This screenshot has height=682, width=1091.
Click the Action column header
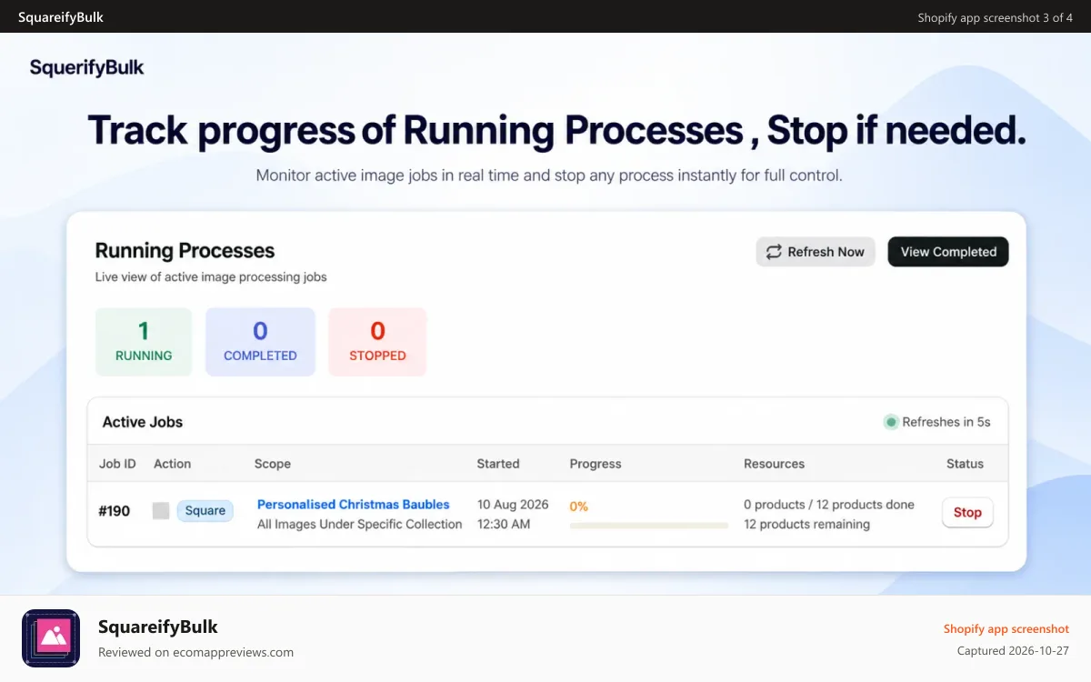(x=172, y=464)
